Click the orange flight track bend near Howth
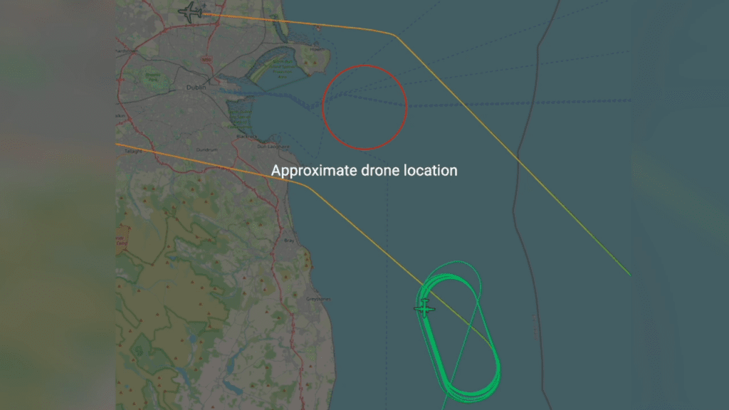 click(x=393, y=34)
